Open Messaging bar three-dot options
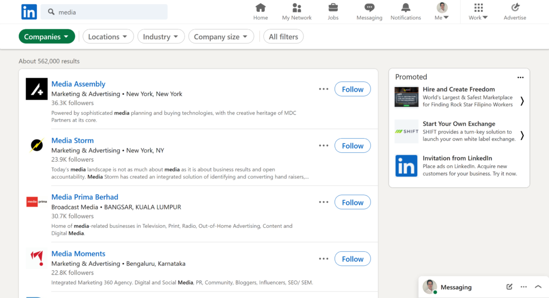The height and width of the screenshot is (298, 549). (x=523, y=287)
